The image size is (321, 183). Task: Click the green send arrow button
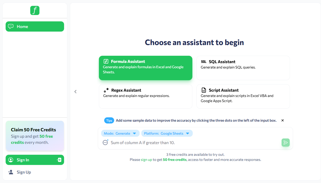pyautogui.click(x=286, y=143)
